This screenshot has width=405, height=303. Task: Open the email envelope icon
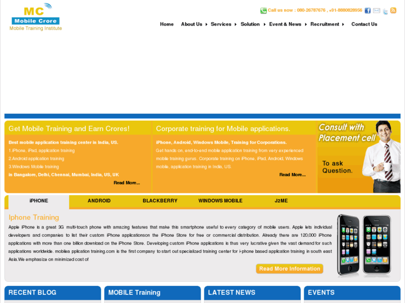[x=377, y=11]
